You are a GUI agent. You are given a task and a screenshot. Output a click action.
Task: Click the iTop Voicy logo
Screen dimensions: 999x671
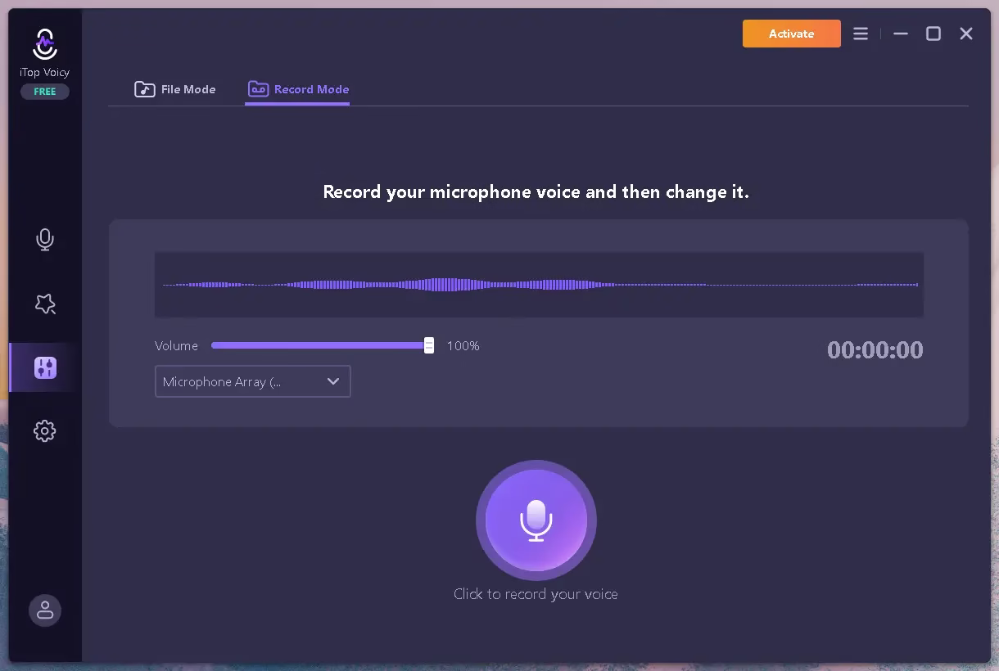pyautogui.click(x=45, y=45)
